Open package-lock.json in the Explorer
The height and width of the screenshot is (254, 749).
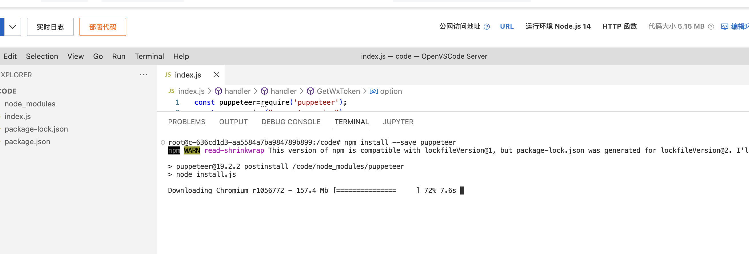[x=36, y=129]
